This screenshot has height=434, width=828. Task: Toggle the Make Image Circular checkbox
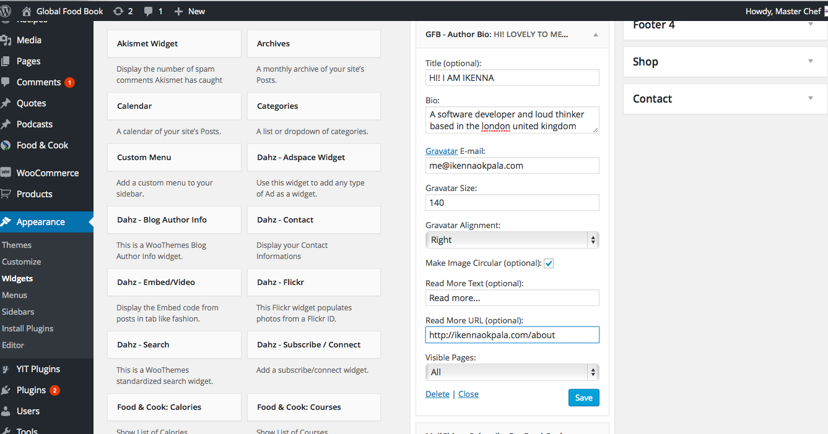[549, 263]
